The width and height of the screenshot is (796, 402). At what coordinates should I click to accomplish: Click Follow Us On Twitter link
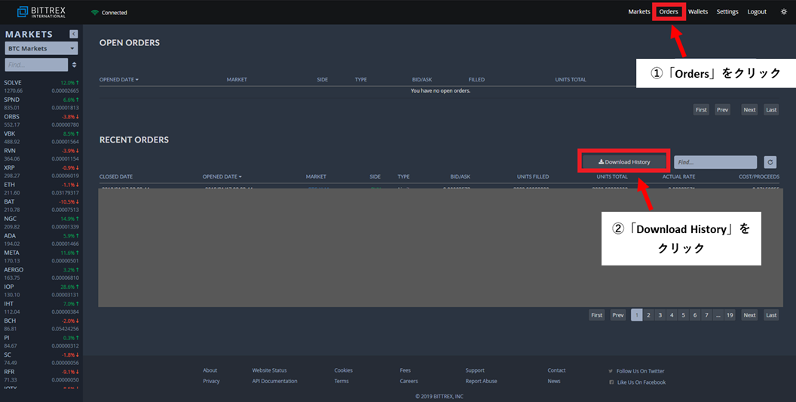pos(640,371)
